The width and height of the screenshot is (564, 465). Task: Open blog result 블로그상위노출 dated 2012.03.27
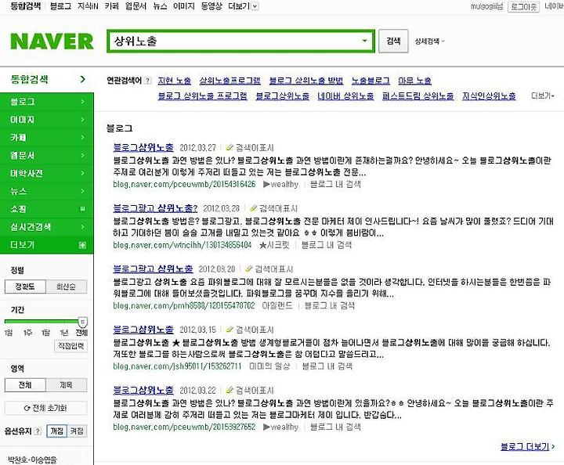click(x=143, y=147)
